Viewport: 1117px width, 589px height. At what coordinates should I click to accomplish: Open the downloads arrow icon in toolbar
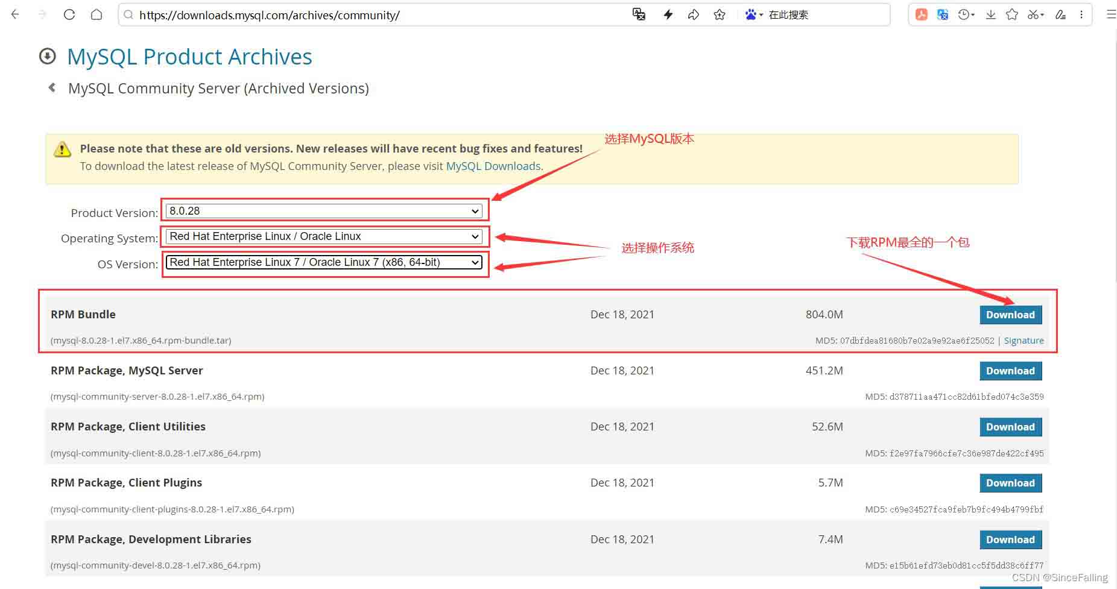(990, 14)
